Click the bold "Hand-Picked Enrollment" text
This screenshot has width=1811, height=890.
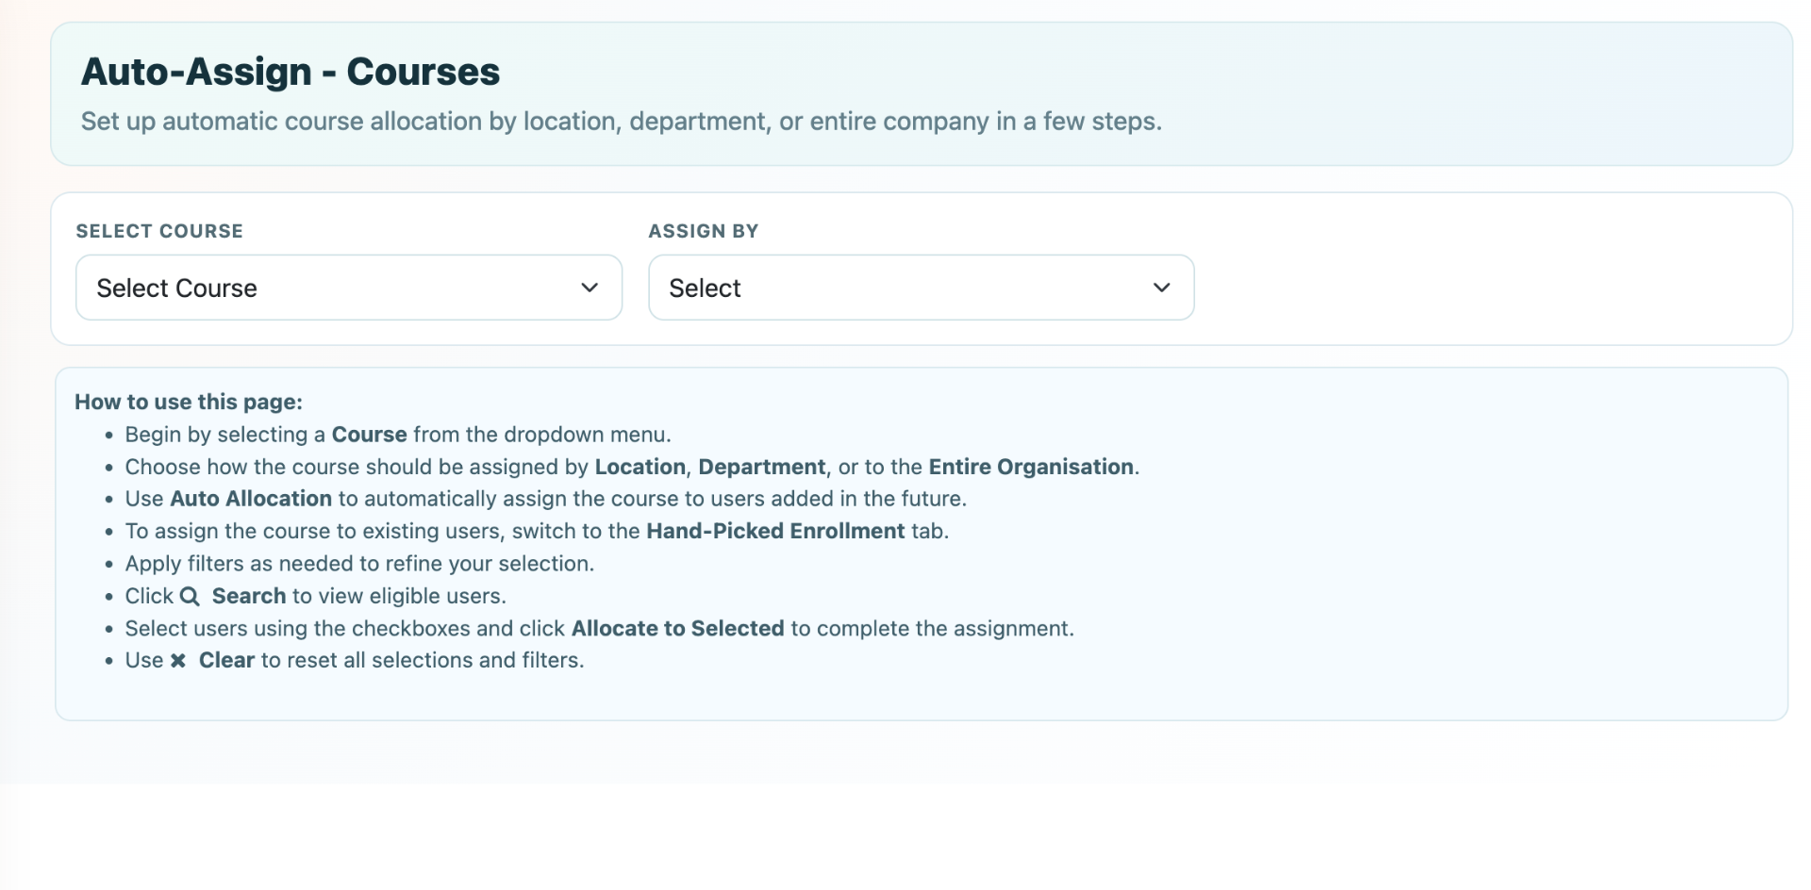(775, 531)
